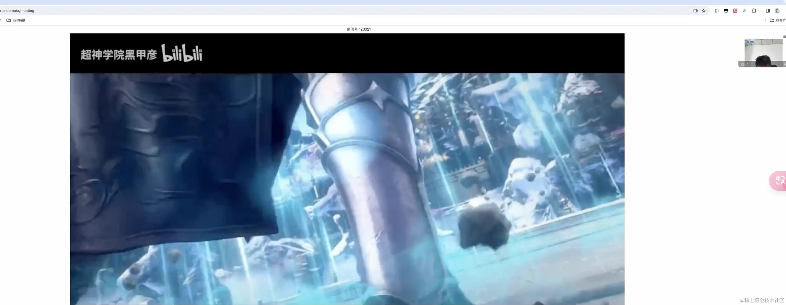Click the pink translate extension icon
The height and width of the screenshot is (305, 786).
[735, 11]
